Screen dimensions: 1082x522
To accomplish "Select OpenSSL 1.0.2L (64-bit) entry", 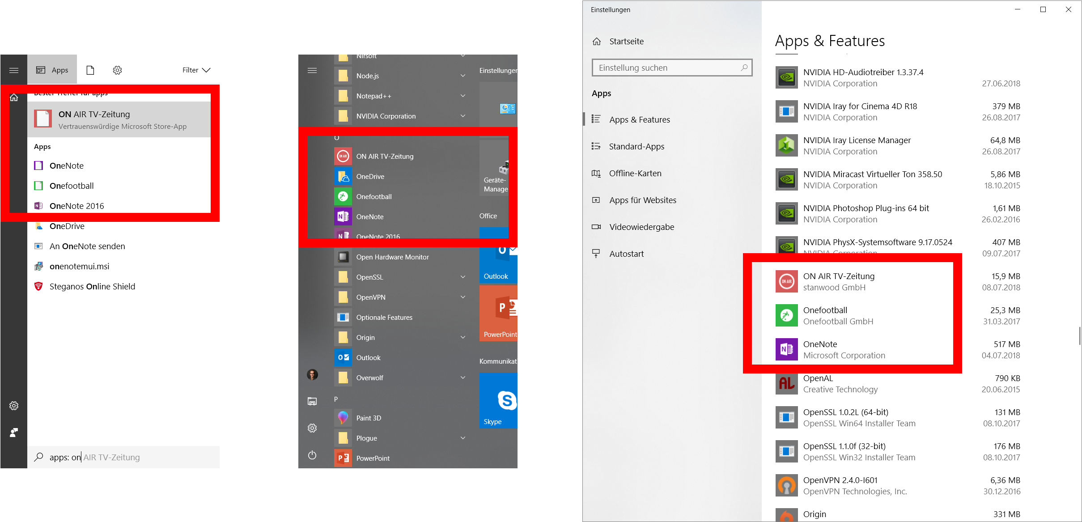I will point(898,418).
